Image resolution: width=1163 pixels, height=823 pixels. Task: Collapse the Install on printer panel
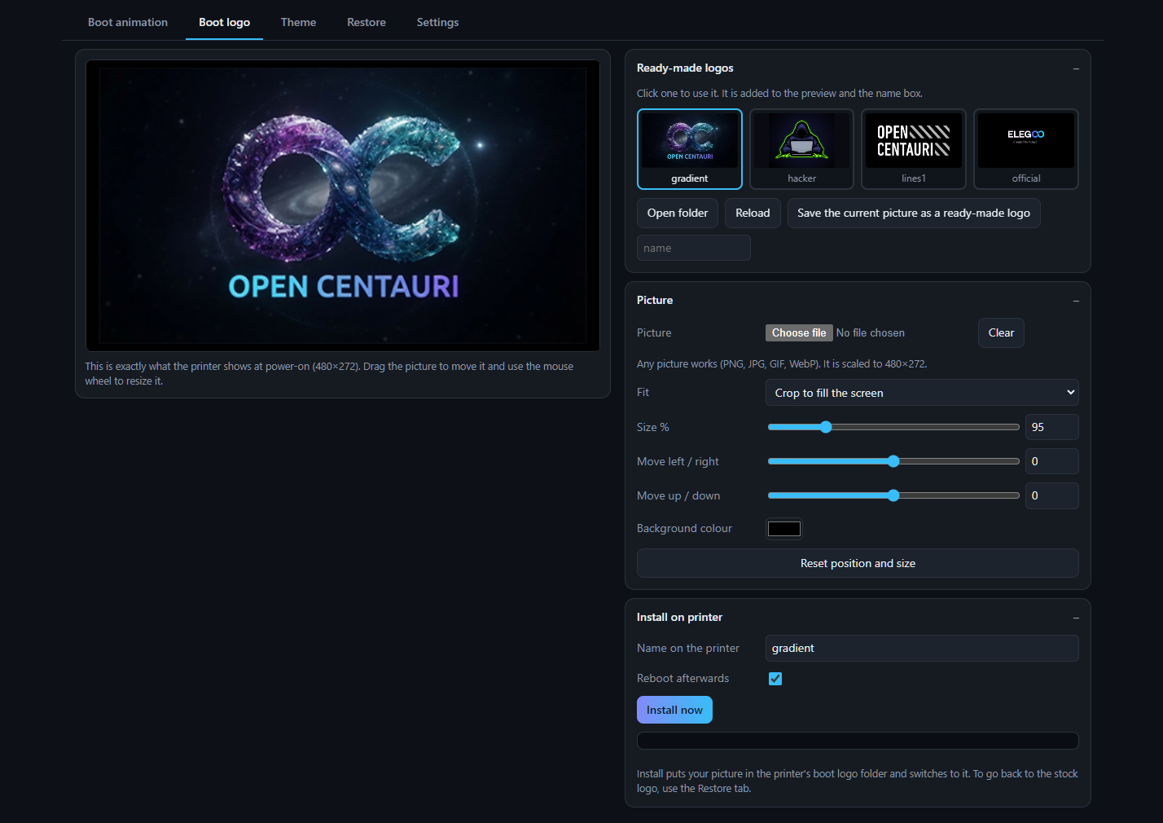[x=1076, y=618]
